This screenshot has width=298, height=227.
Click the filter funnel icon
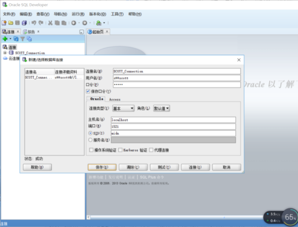[x=22, y=39]
